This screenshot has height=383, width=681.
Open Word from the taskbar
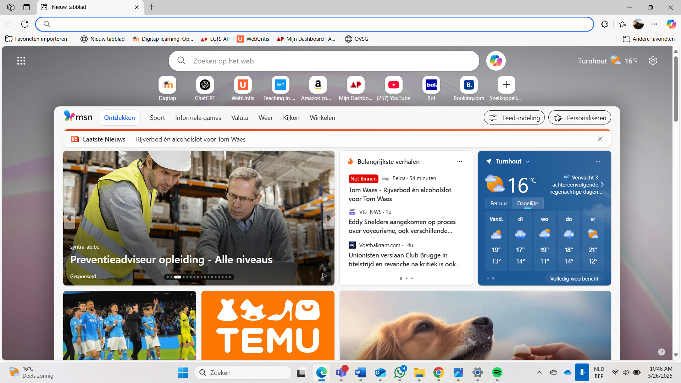tap(361, 372)
